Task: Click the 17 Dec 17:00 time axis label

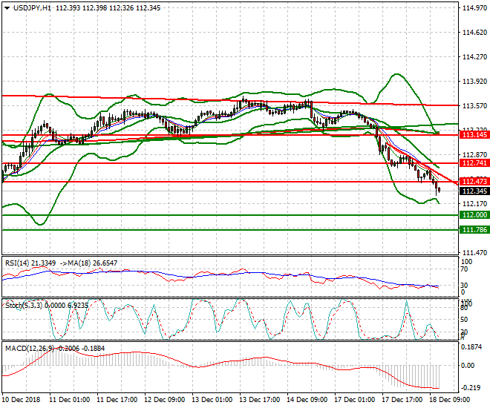Action: [402, 400]
